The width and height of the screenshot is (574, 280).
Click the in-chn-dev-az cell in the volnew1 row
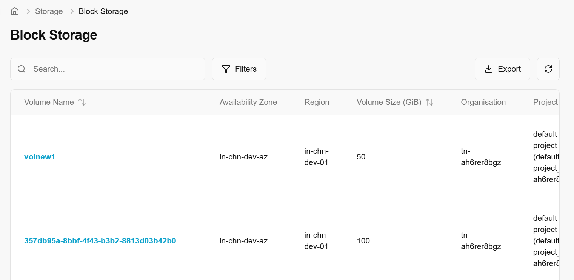coord(243,157)
